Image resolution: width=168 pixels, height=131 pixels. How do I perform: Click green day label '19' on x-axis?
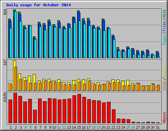(98, 127)
